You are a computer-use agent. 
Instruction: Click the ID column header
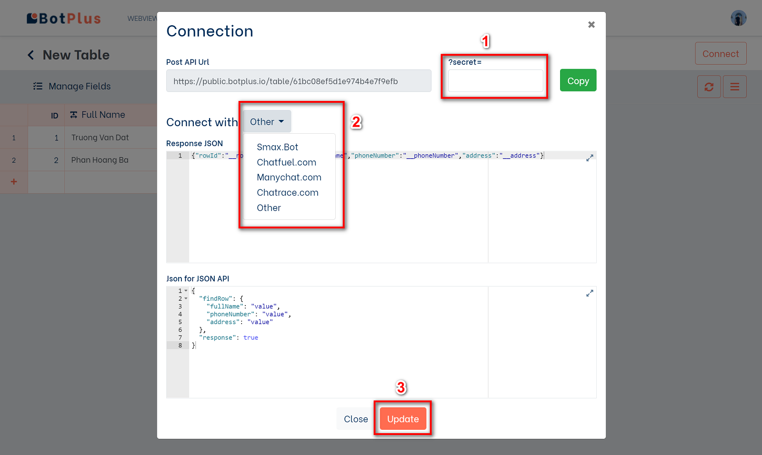click(x=46, y=115)
